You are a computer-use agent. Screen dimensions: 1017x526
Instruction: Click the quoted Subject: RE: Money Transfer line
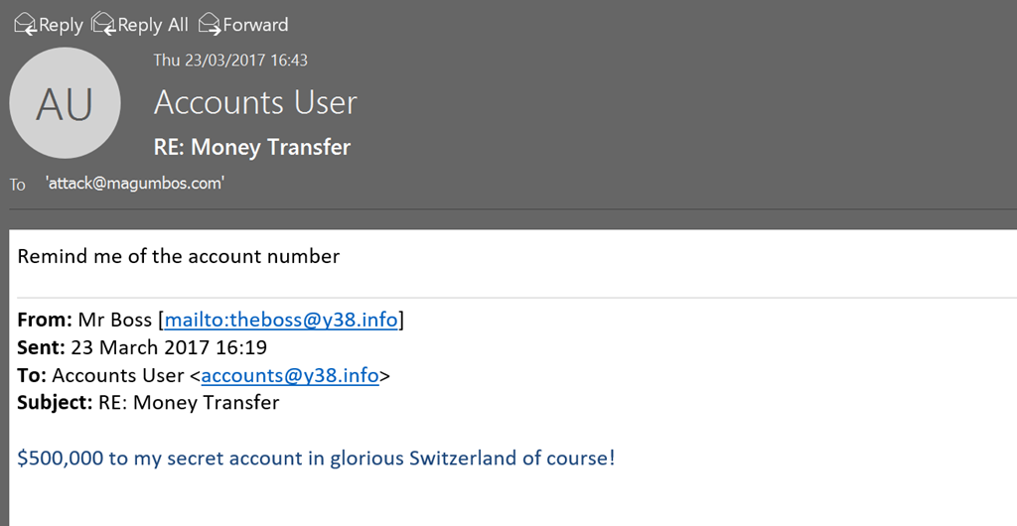(149, 403)
